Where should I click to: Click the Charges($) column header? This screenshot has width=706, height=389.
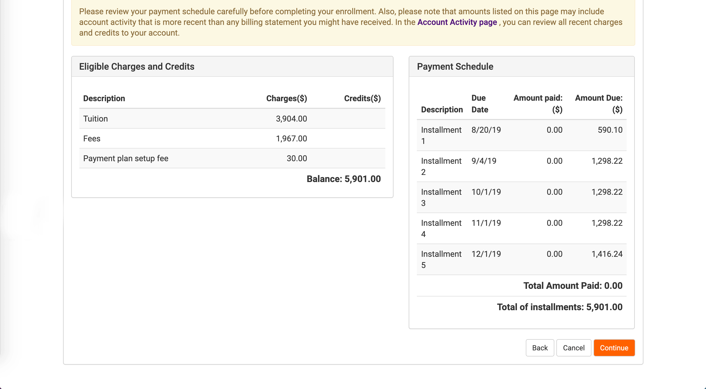point(287,98)
